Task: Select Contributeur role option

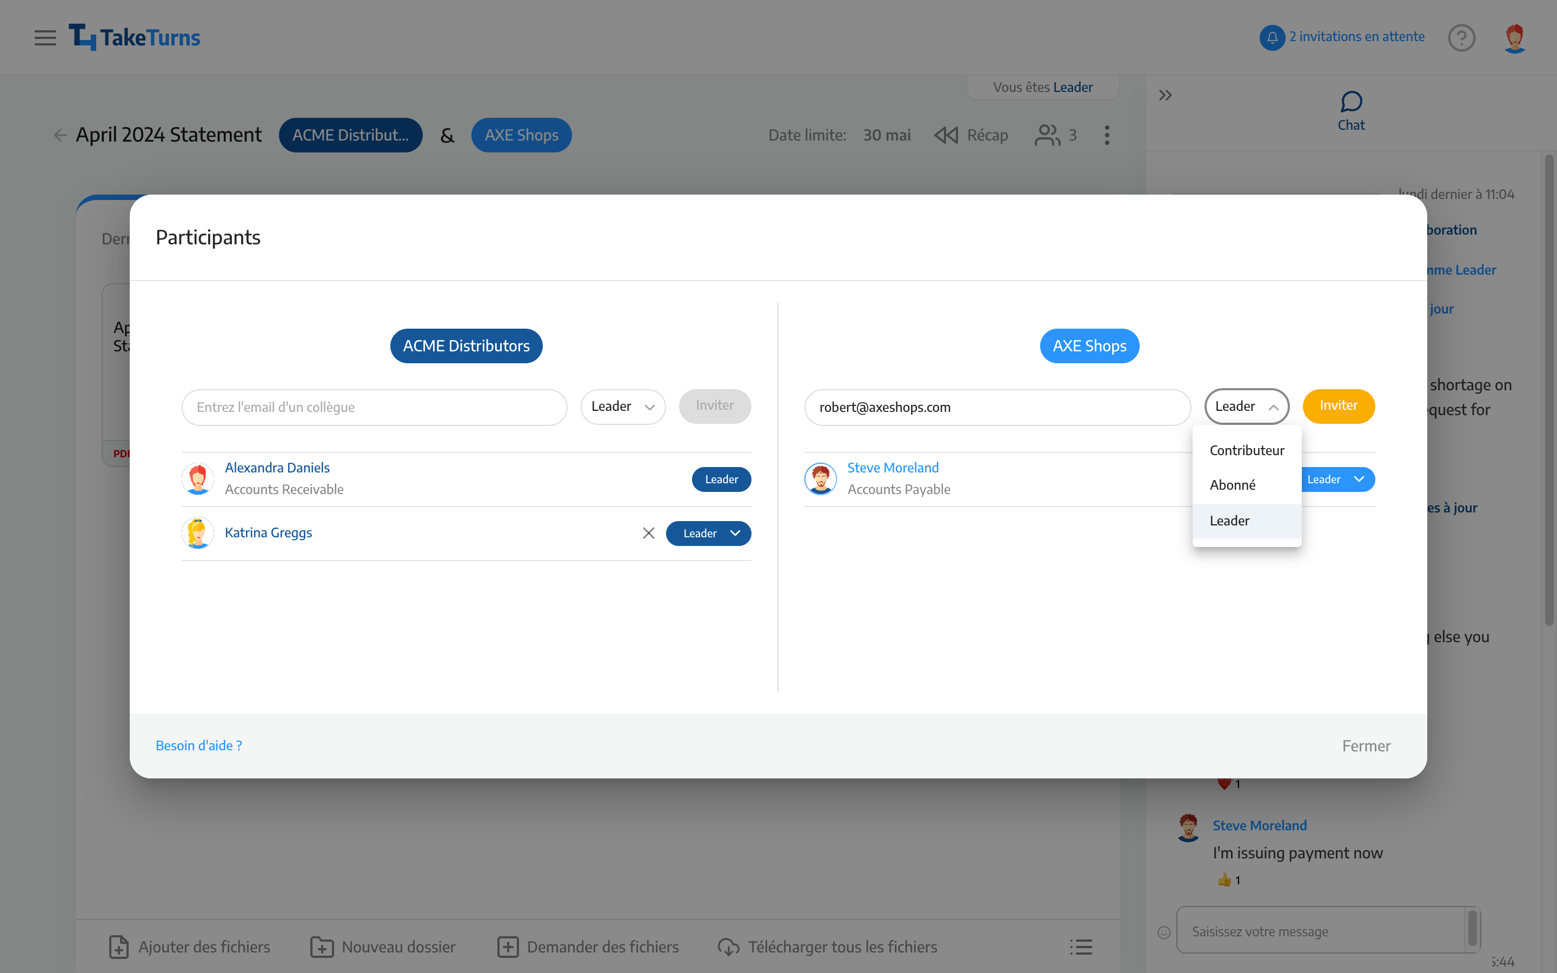Action: click(1247, 450)
